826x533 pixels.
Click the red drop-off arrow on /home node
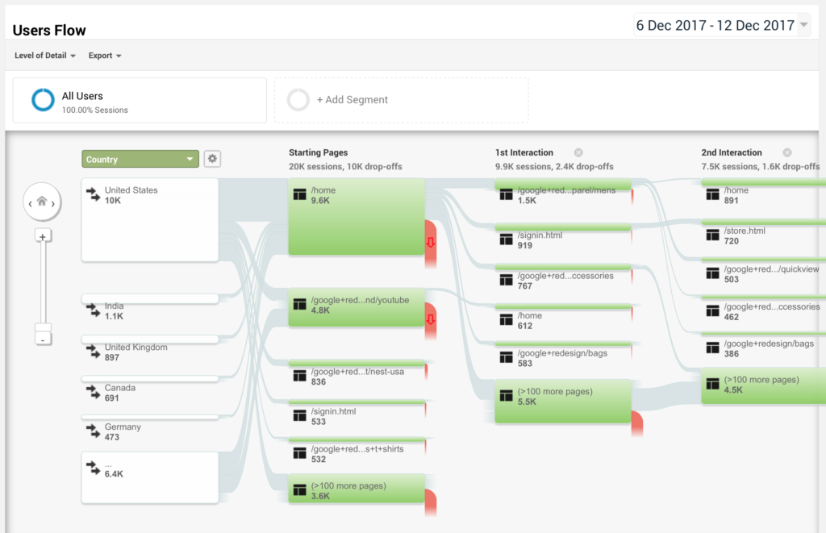[430, 242]
